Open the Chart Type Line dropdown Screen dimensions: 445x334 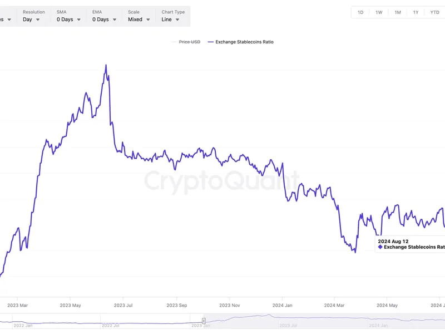[173, 16]
